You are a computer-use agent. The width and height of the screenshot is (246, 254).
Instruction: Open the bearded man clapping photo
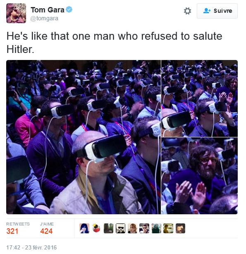coord(199,176)
